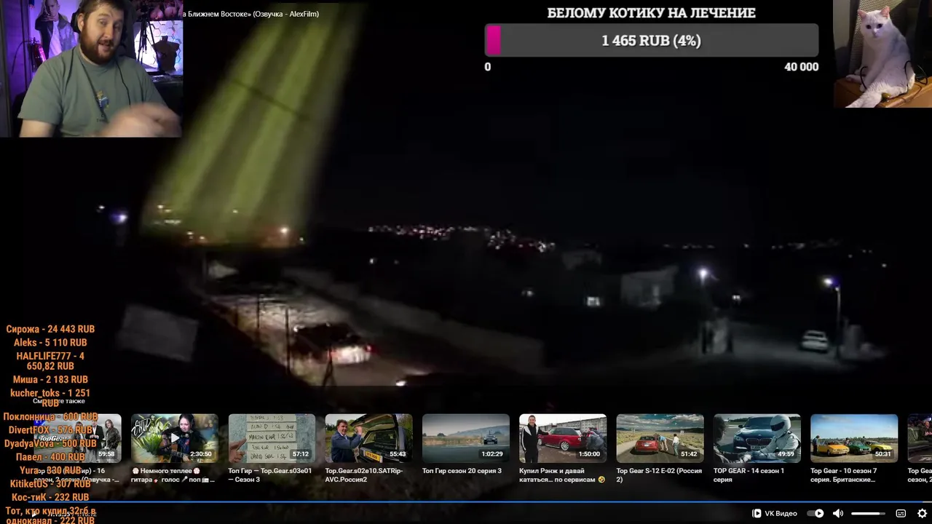This screenshot has width=932, height=524.
Task: Click donor 'Миша - 2 183 RUB'
Action: coord(50,380)
